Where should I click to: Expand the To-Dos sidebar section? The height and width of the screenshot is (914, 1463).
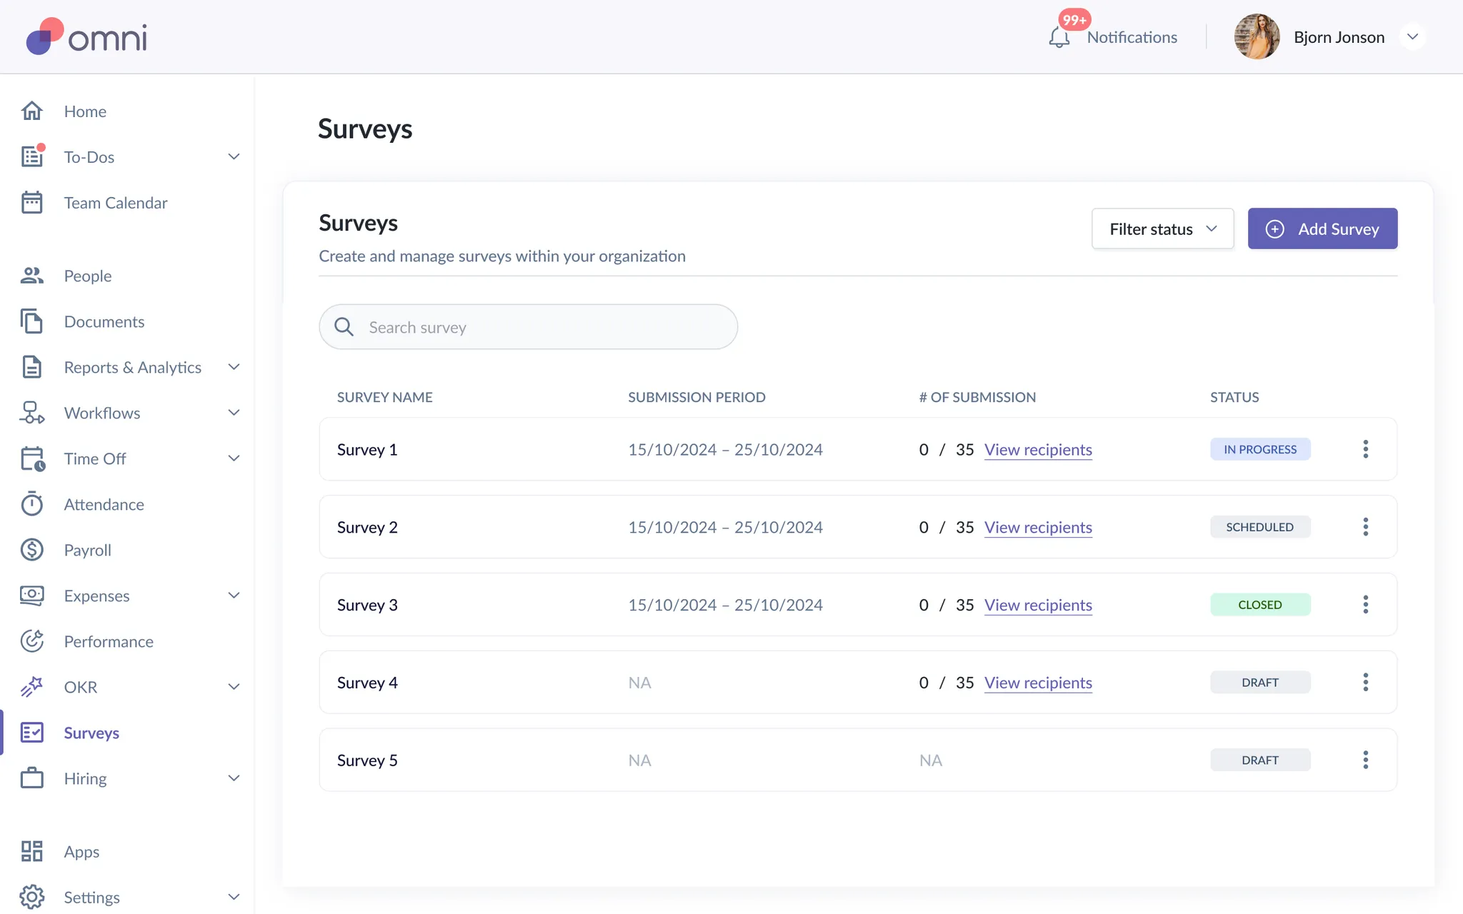coord(234,157)
